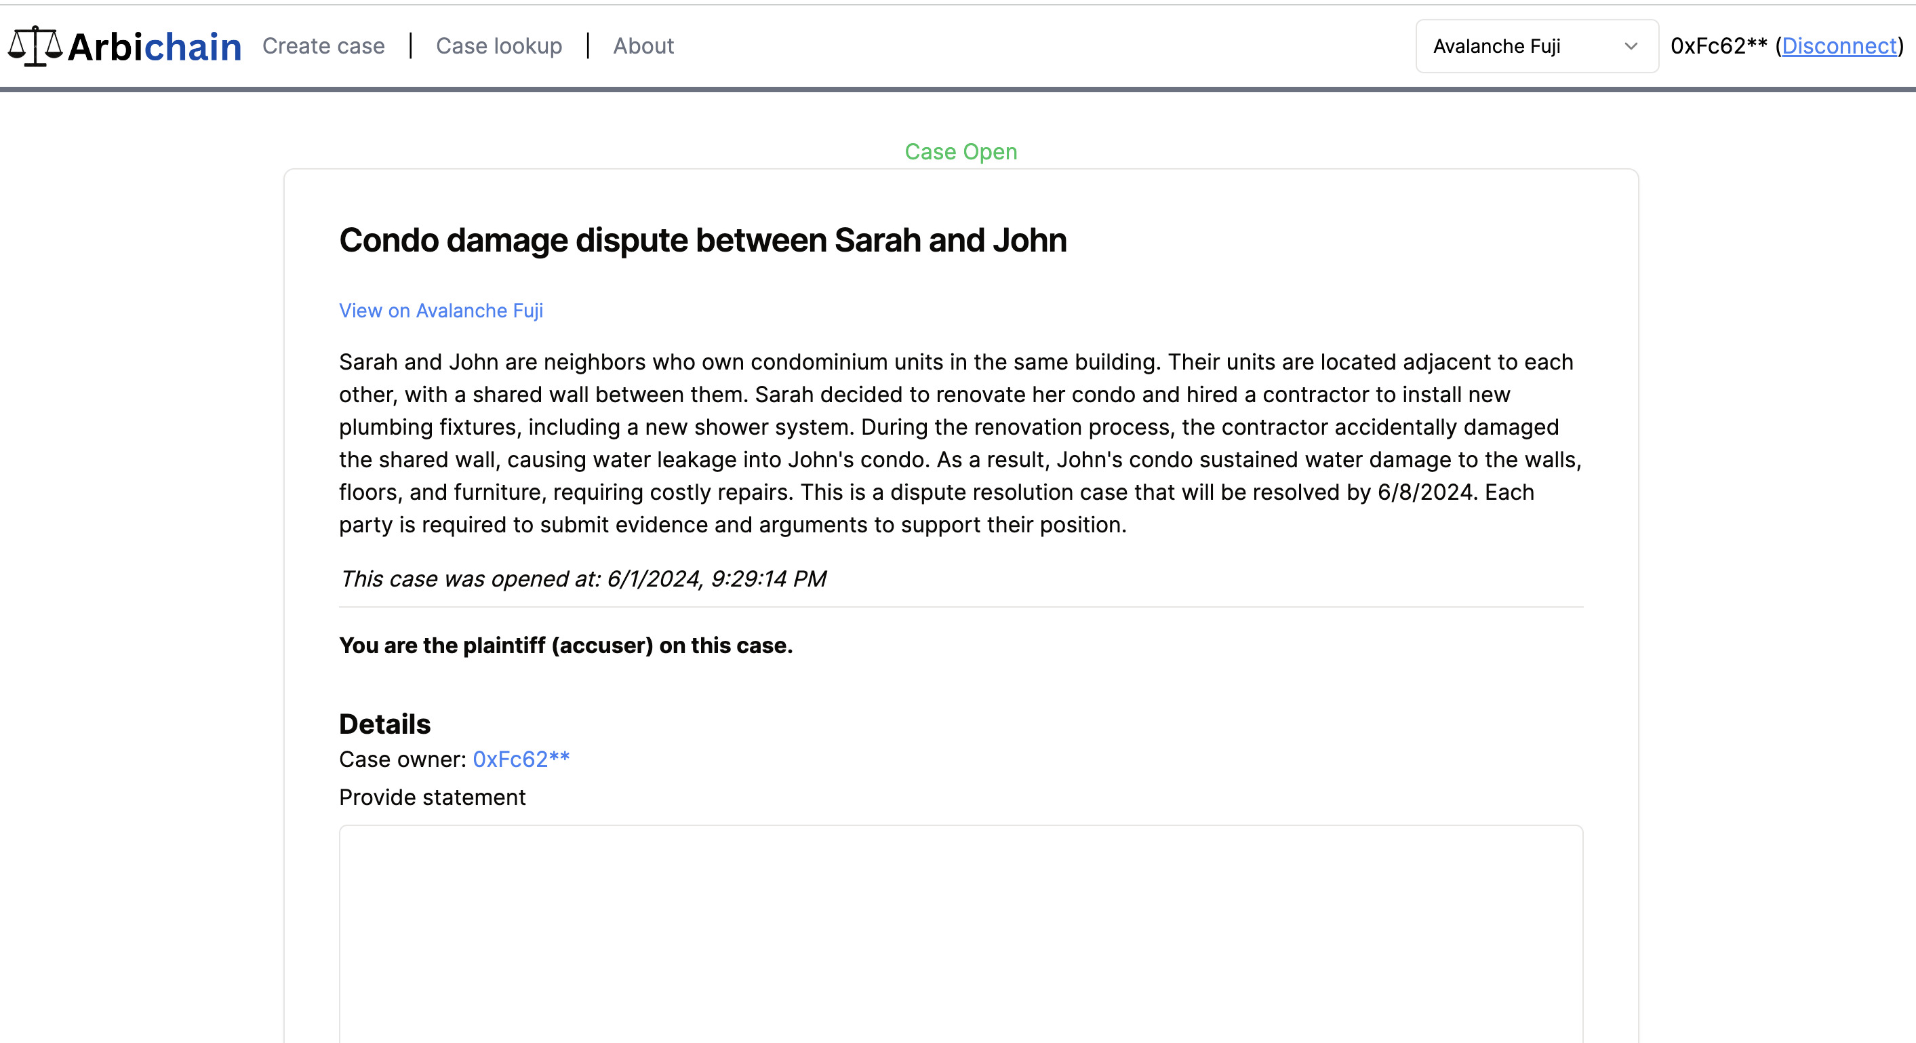This screenshot has height=1043, width=1916.
Task: Click the Provide statement label
Action: coord(432,798)
